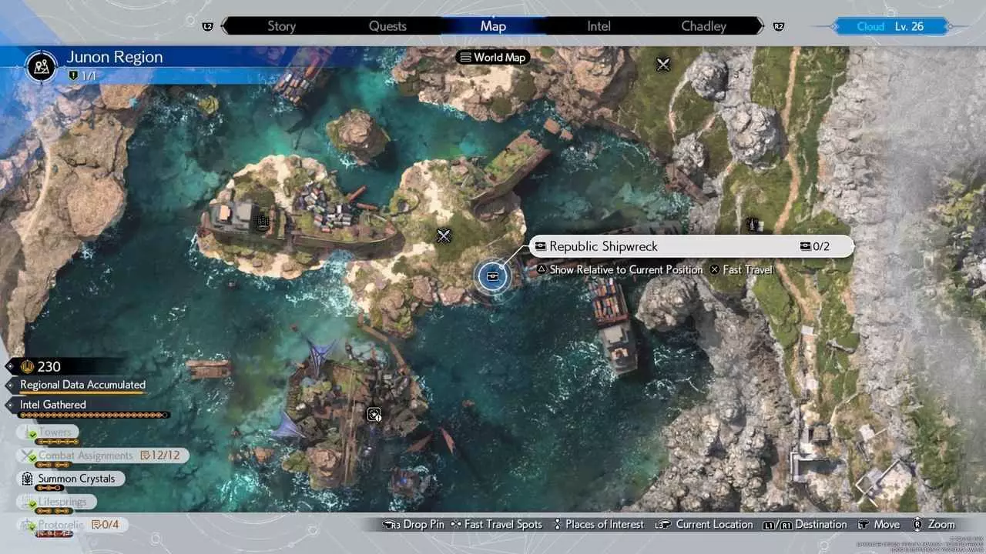Open the Chadley tab
Viewport: 986px width, 554px height.
[x=703, y=26]
